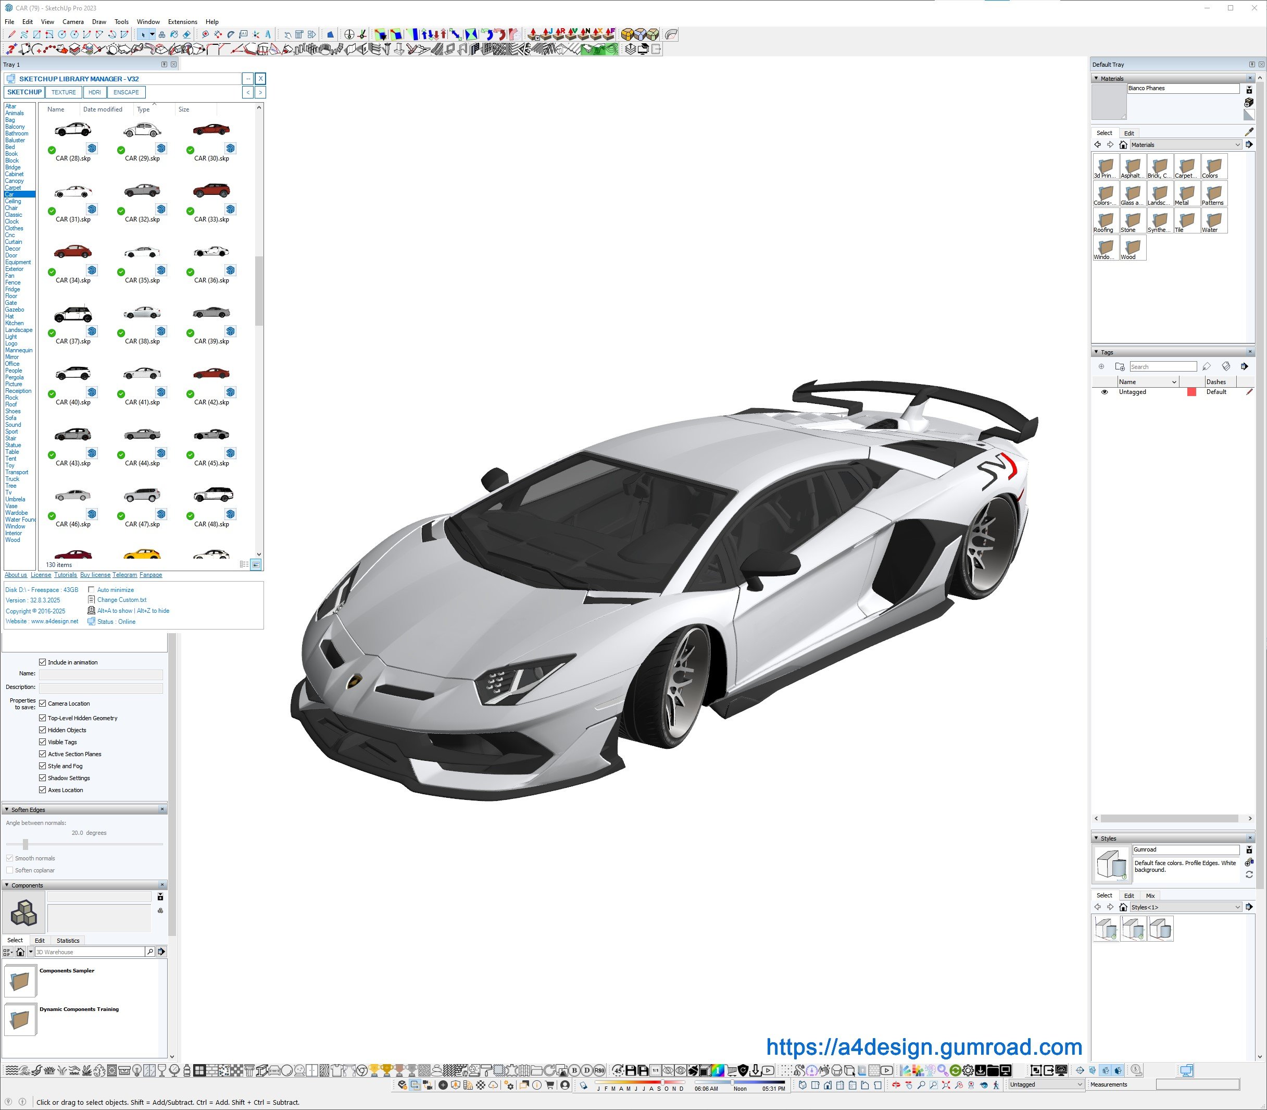Open the Tutorials link
The image size is (1267, 1110).
click(65, 575)
